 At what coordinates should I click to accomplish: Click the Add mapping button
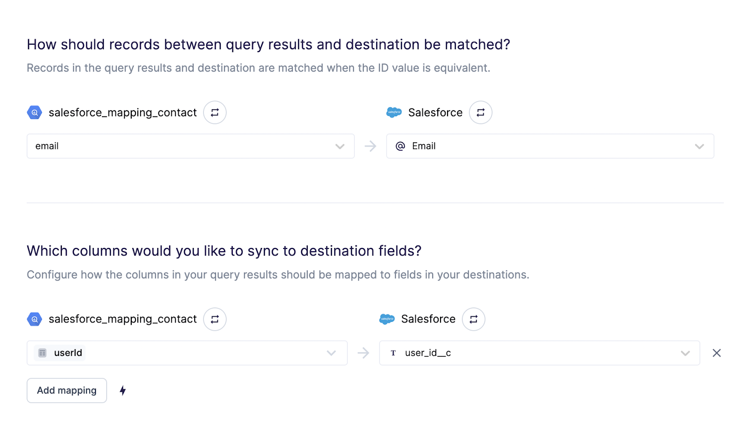coord(67,390)
